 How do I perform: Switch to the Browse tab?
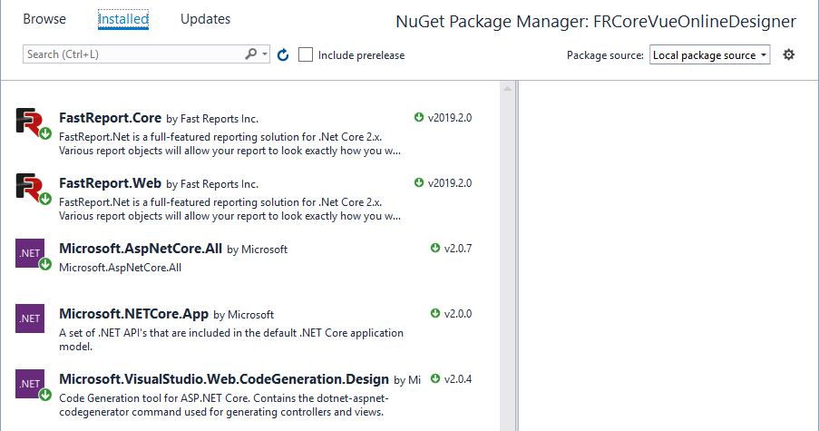44,19
